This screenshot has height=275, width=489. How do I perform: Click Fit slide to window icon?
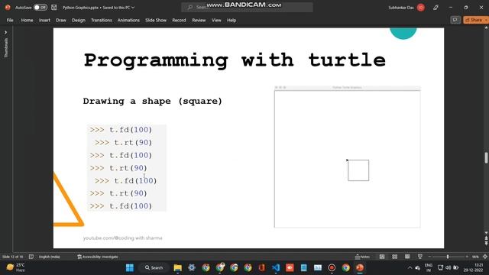(485, 257)
